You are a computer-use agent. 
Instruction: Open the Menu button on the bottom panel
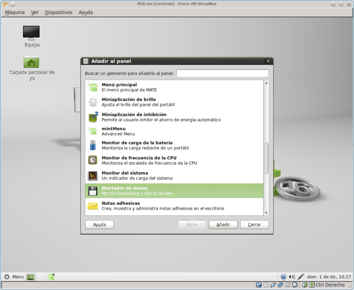(x=14, y=277)
